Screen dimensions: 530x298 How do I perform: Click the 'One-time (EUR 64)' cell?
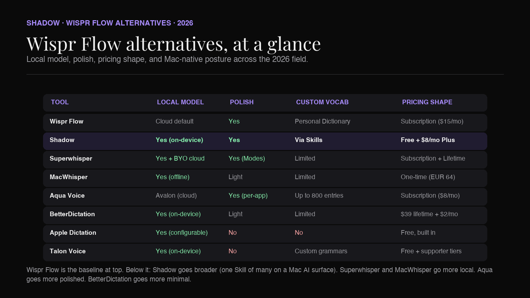pos(428,177)
